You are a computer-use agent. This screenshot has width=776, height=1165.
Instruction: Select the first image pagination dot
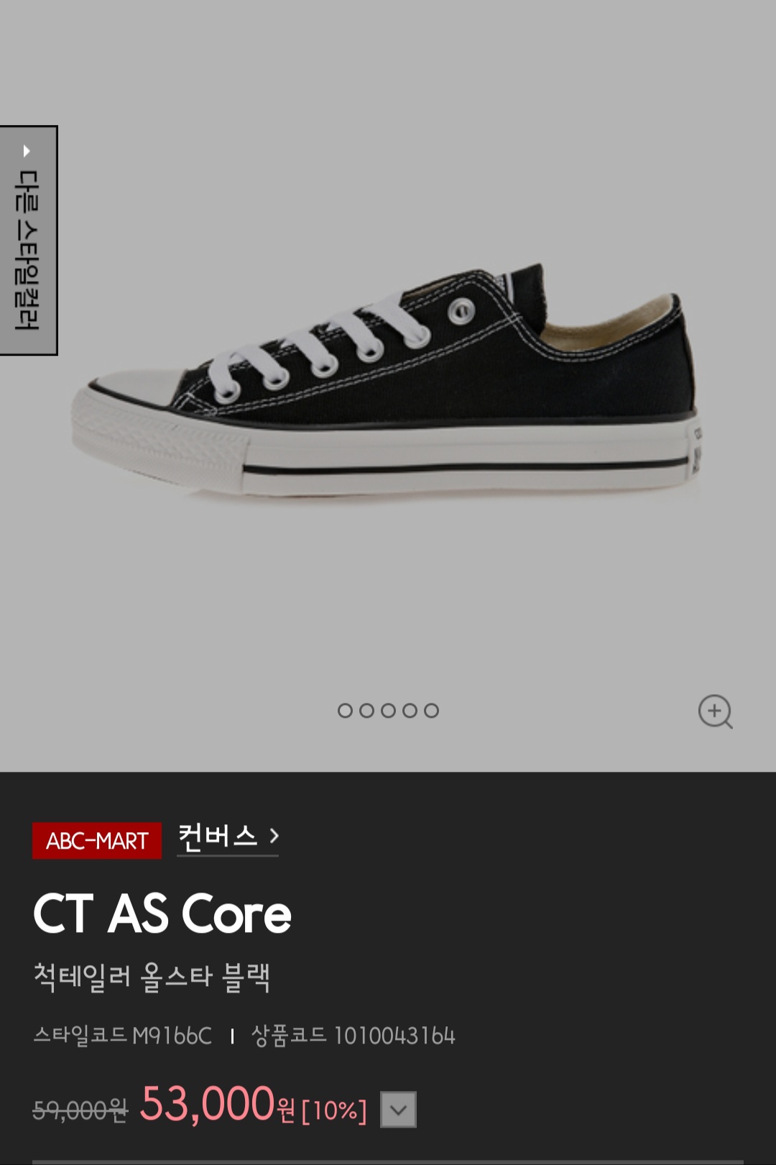[345, 711]
